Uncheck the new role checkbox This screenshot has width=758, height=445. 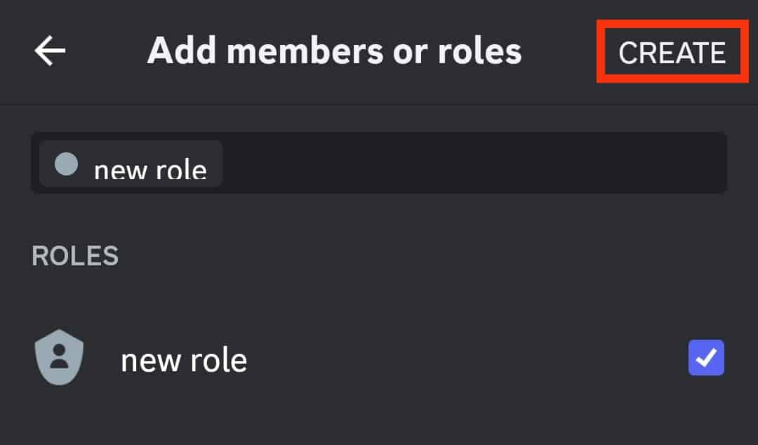pos(706,358)
